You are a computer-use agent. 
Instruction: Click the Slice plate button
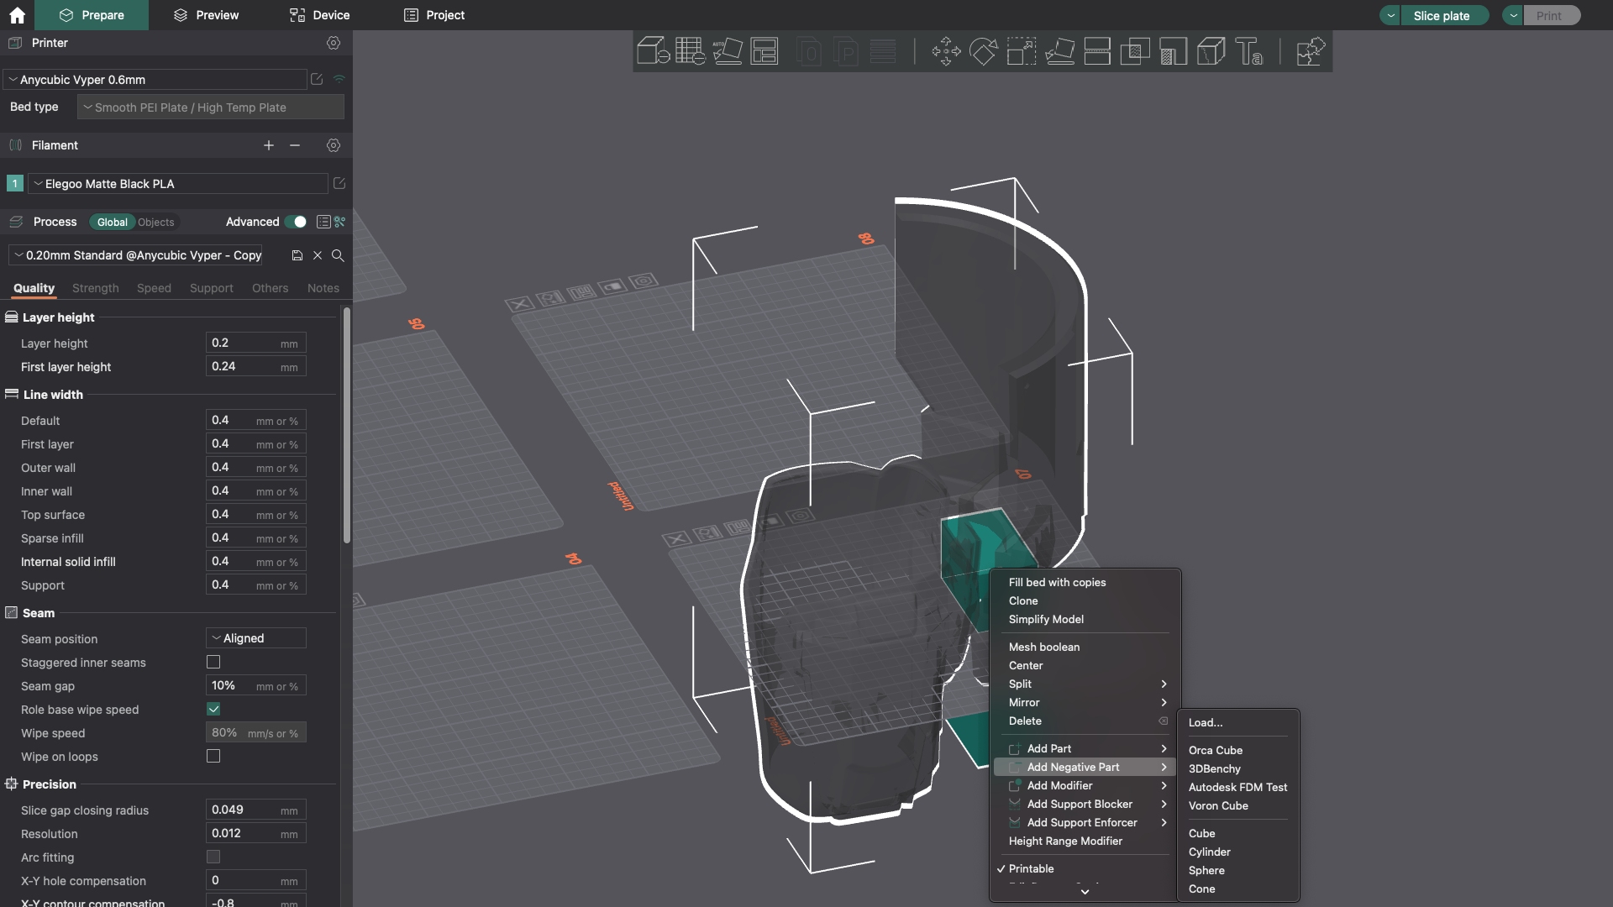pyautogui.click(x=1442, y=15)
